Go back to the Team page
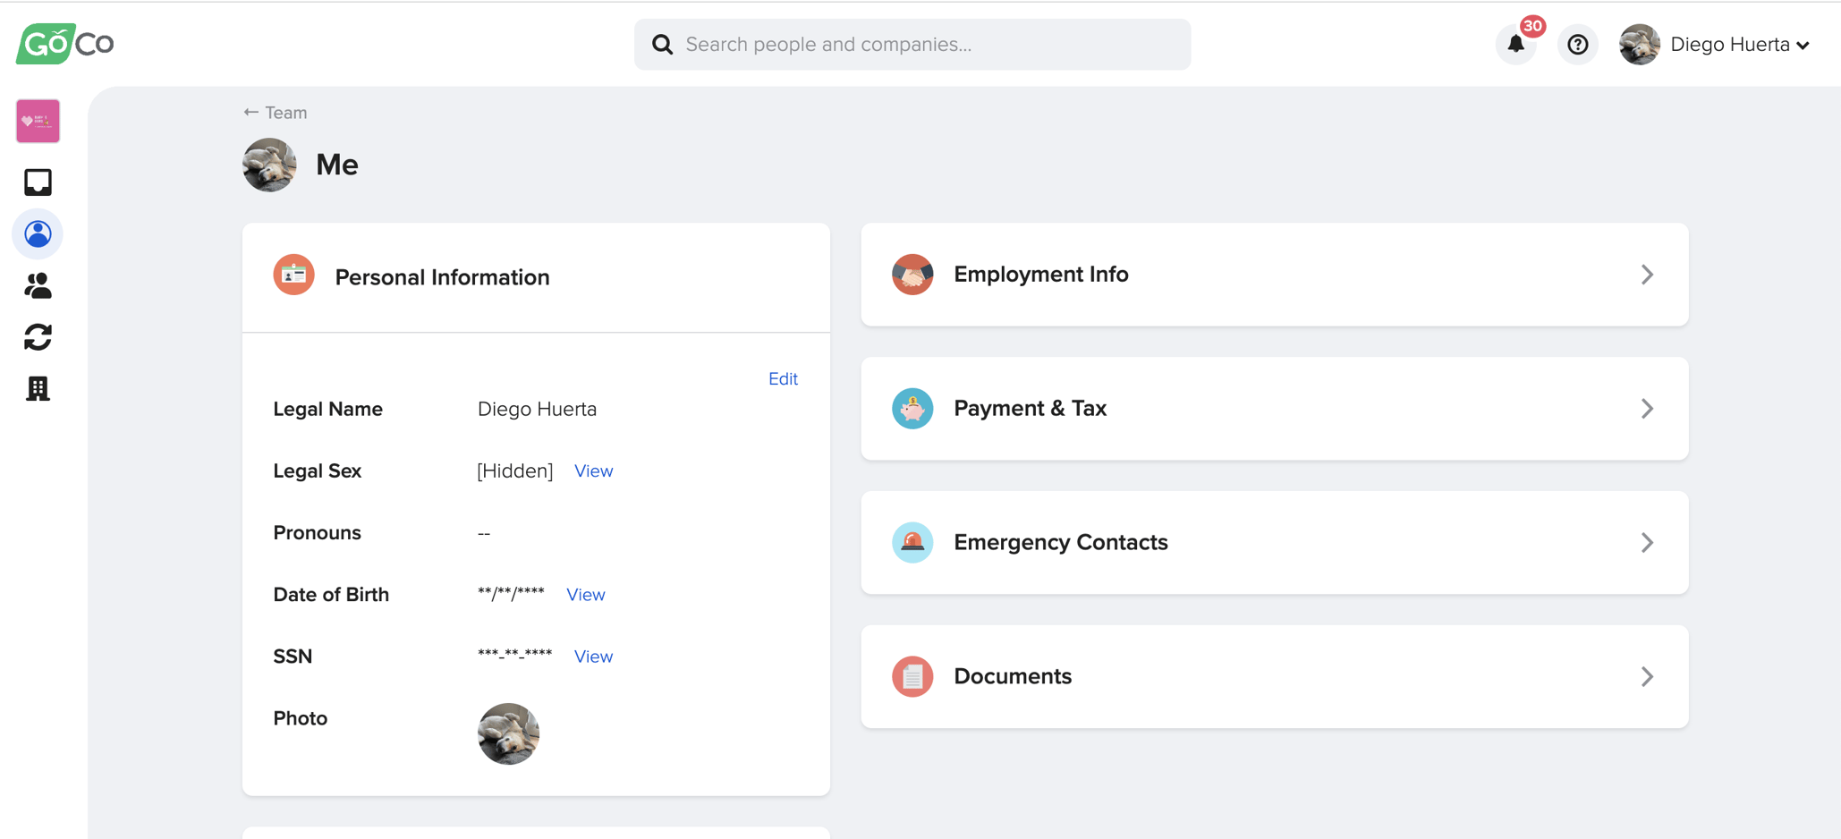Image resolution: width=1841 pixels, height=839 pixels. point(275,112)
